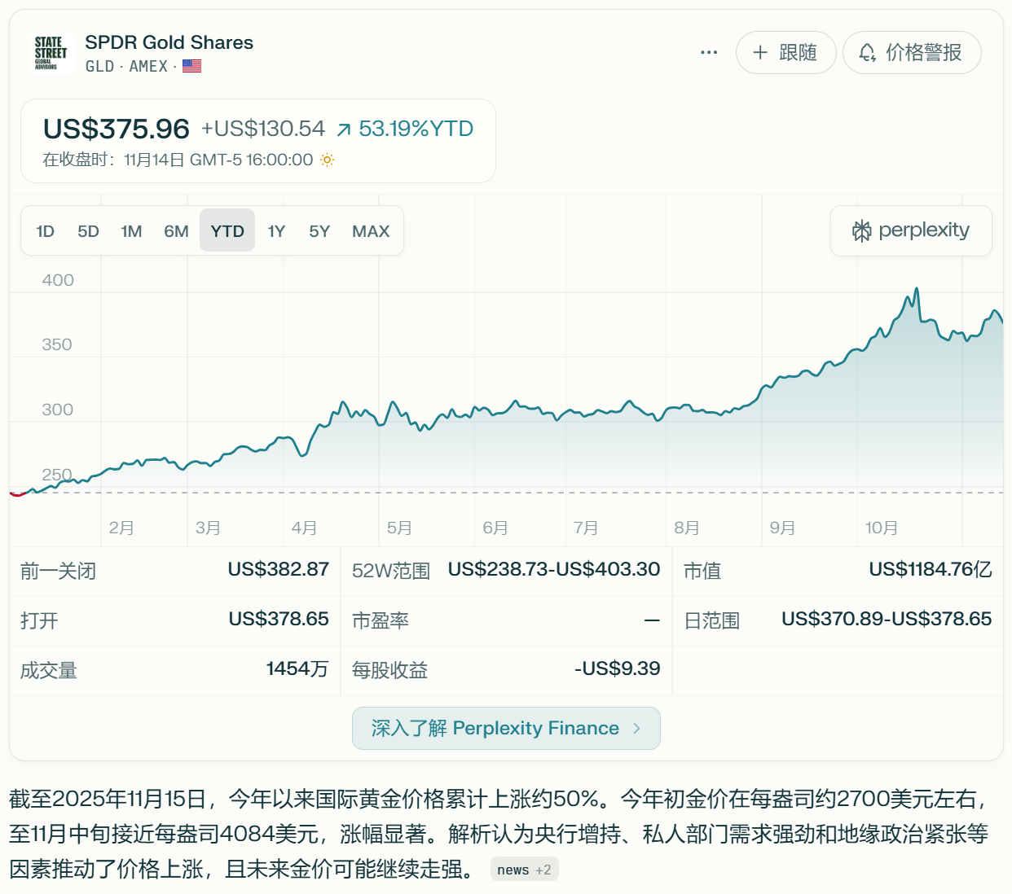Image resolution: width=1012 pixels, height=894 pixels.
Task: Expand the news +2 sources chip
Action: (x=524, y=870)
